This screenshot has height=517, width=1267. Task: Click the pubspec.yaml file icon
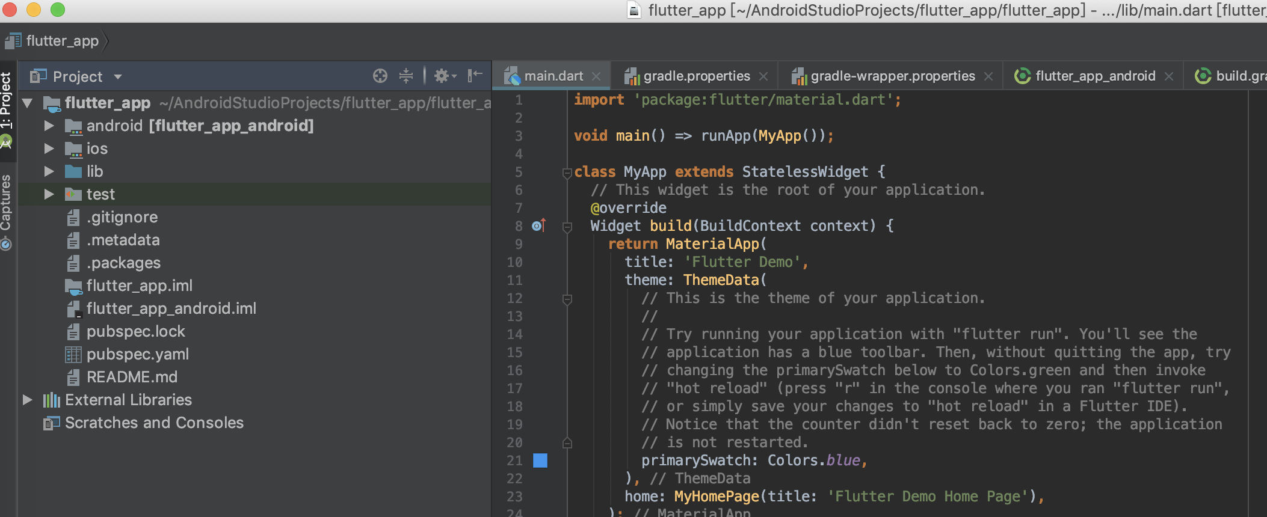(73, 355)
